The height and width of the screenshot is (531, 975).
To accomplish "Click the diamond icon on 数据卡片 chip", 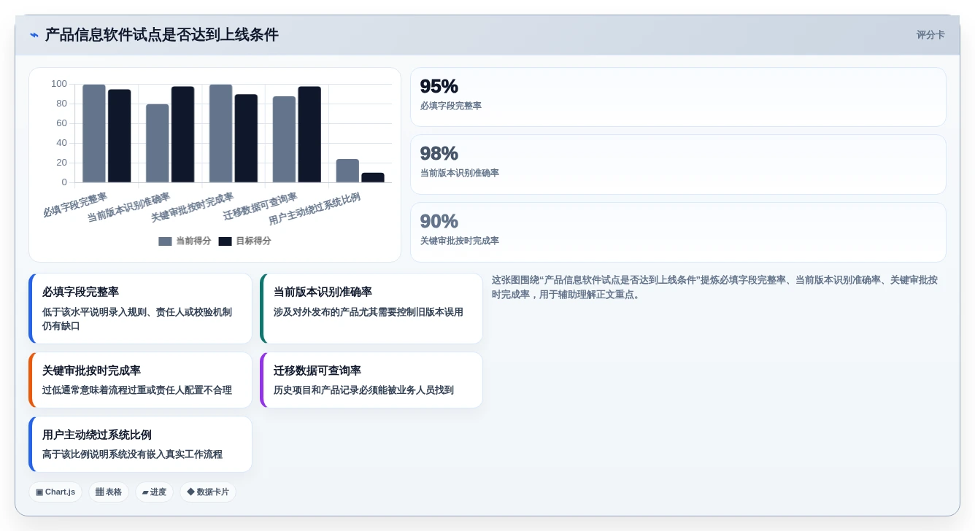I will pyautogui.click(x=190, y=492).
